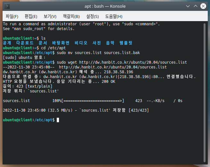Click the terminal's vertical scrollbar
This screenshot has width=210, height=167.
point(205,92)
